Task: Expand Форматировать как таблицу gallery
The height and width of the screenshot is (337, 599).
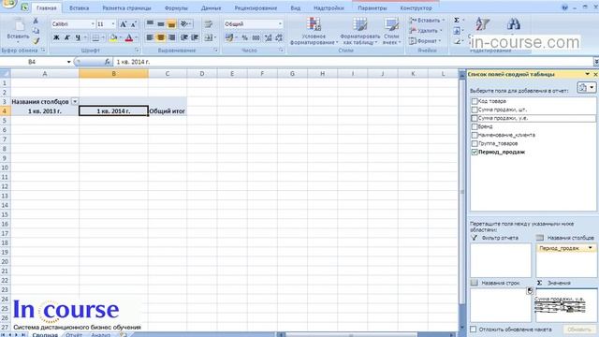Action: (359, 31)
